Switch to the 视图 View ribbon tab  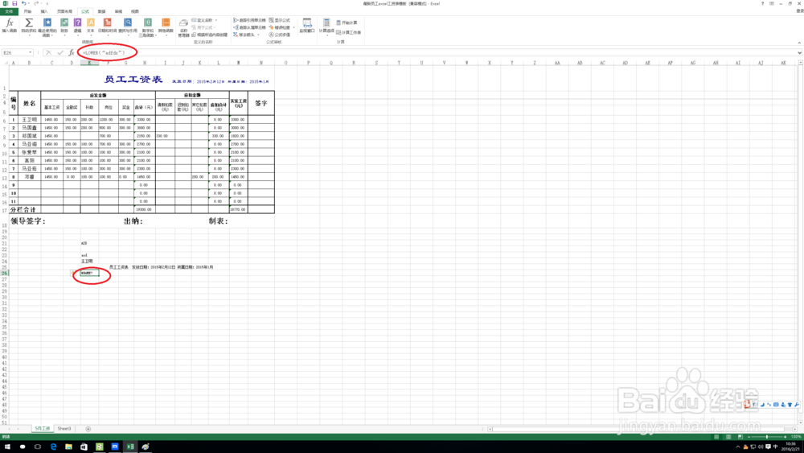click(134, 11)
